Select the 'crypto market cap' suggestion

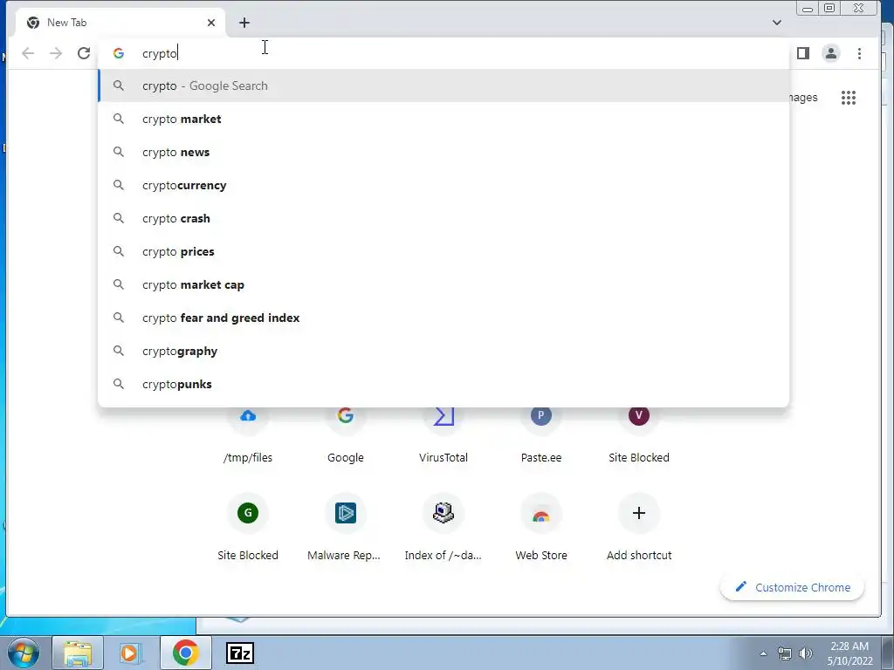444,284
